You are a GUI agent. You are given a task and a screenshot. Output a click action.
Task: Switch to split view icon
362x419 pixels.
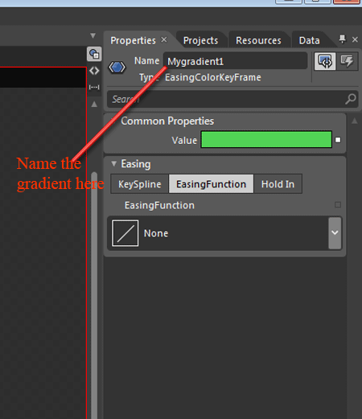click(94, 87)
